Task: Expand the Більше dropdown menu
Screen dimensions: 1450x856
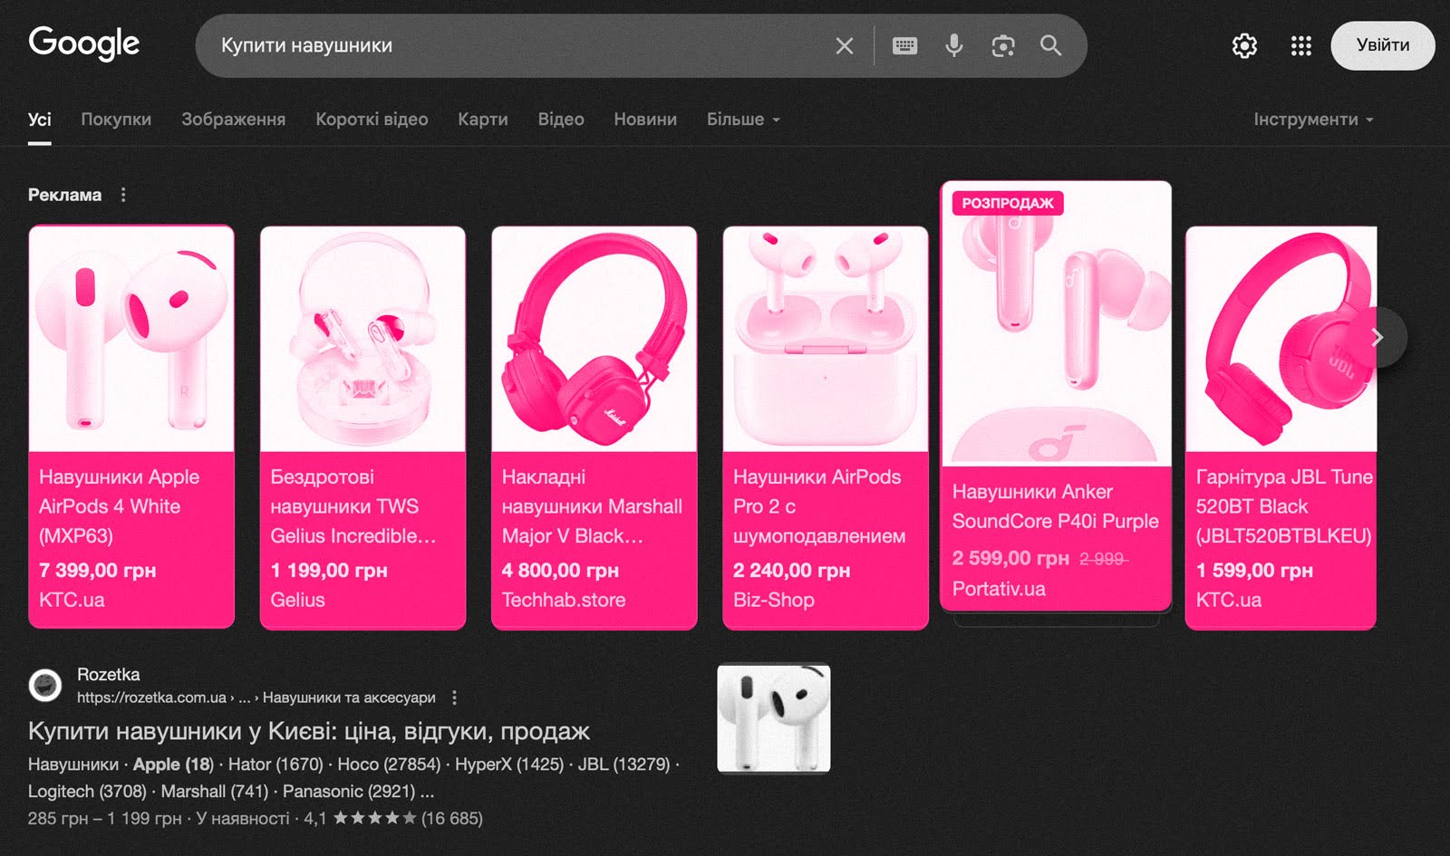Action: click(x=743, y=120)
